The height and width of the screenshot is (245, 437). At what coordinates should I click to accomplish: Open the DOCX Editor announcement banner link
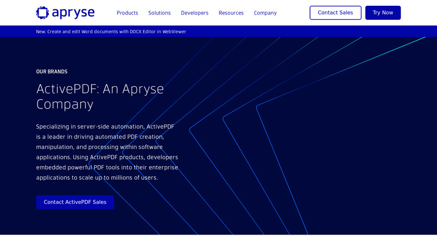click(x=111, y=32)
